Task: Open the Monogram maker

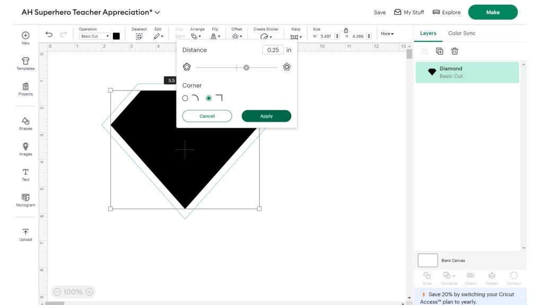Action: pyautogui.click(x=25, y=200)
